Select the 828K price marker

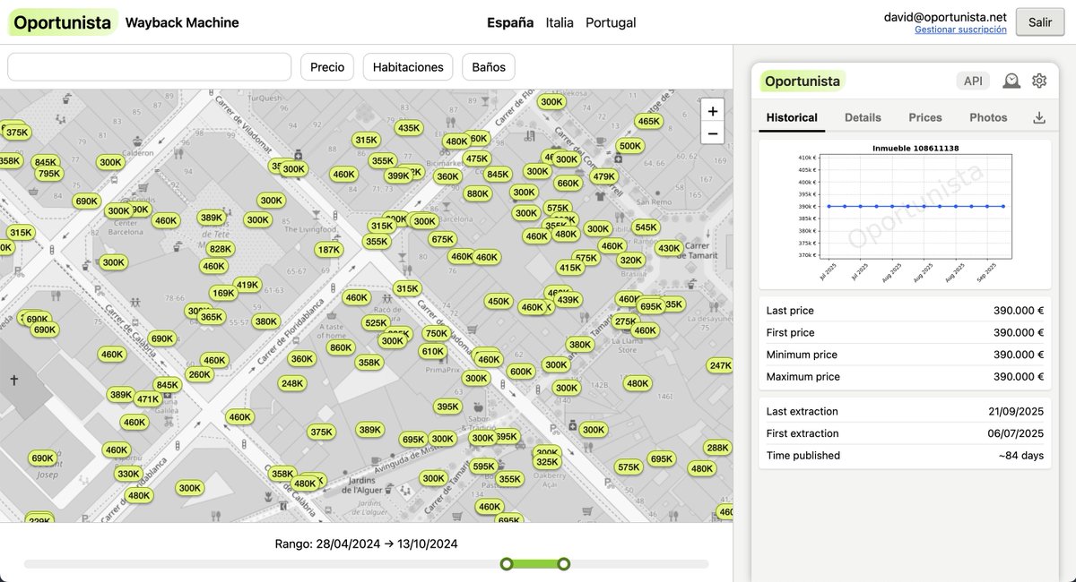pyautogui.click(x=220, y=249)
